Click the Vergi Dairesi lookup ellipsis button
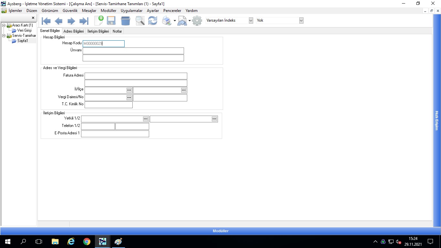This screenshot has width=441, height=248. (129, 98)
